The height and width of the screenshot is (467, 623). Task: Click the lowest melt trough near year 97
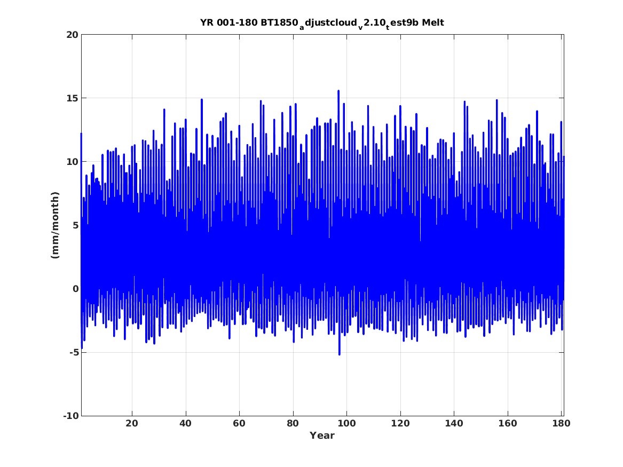(340, 354)
